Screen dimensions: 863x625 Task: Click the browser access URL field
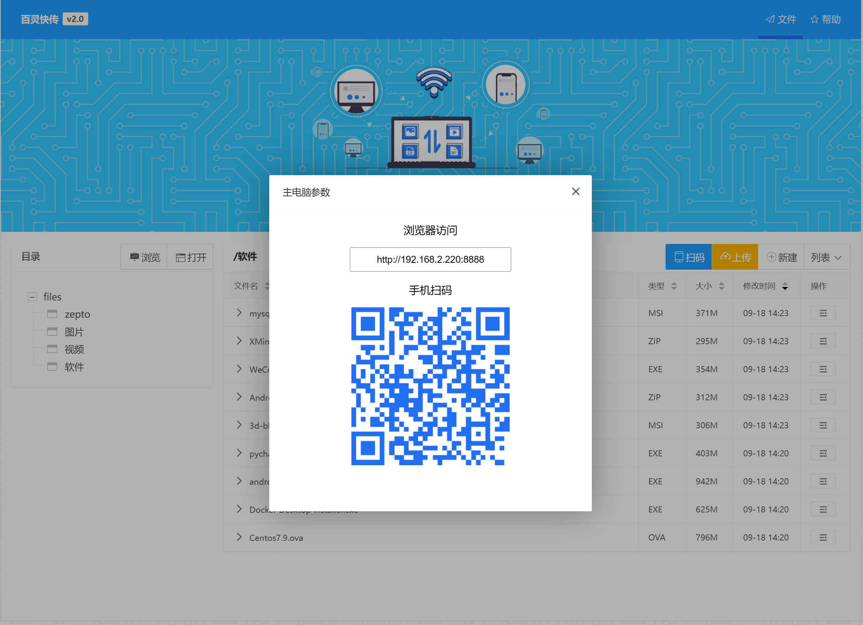pos(430,259)
